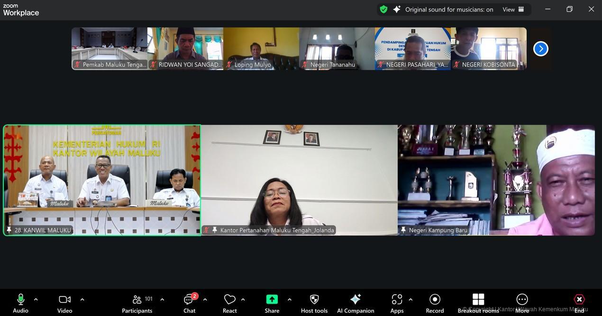Start recording with Record button

[435, 303]
